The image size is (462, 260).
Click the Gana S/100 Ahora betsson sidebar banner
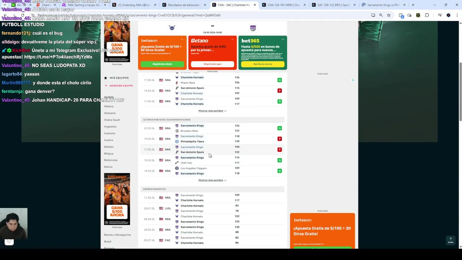117,199
